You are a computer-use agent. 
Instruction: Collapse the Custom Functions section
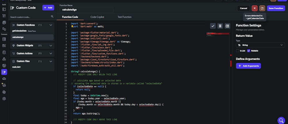51,25
